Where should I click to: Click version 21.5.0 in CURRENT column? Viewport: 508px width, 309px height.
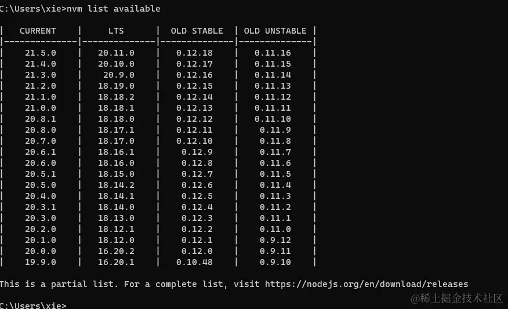[x=41, y=53]
